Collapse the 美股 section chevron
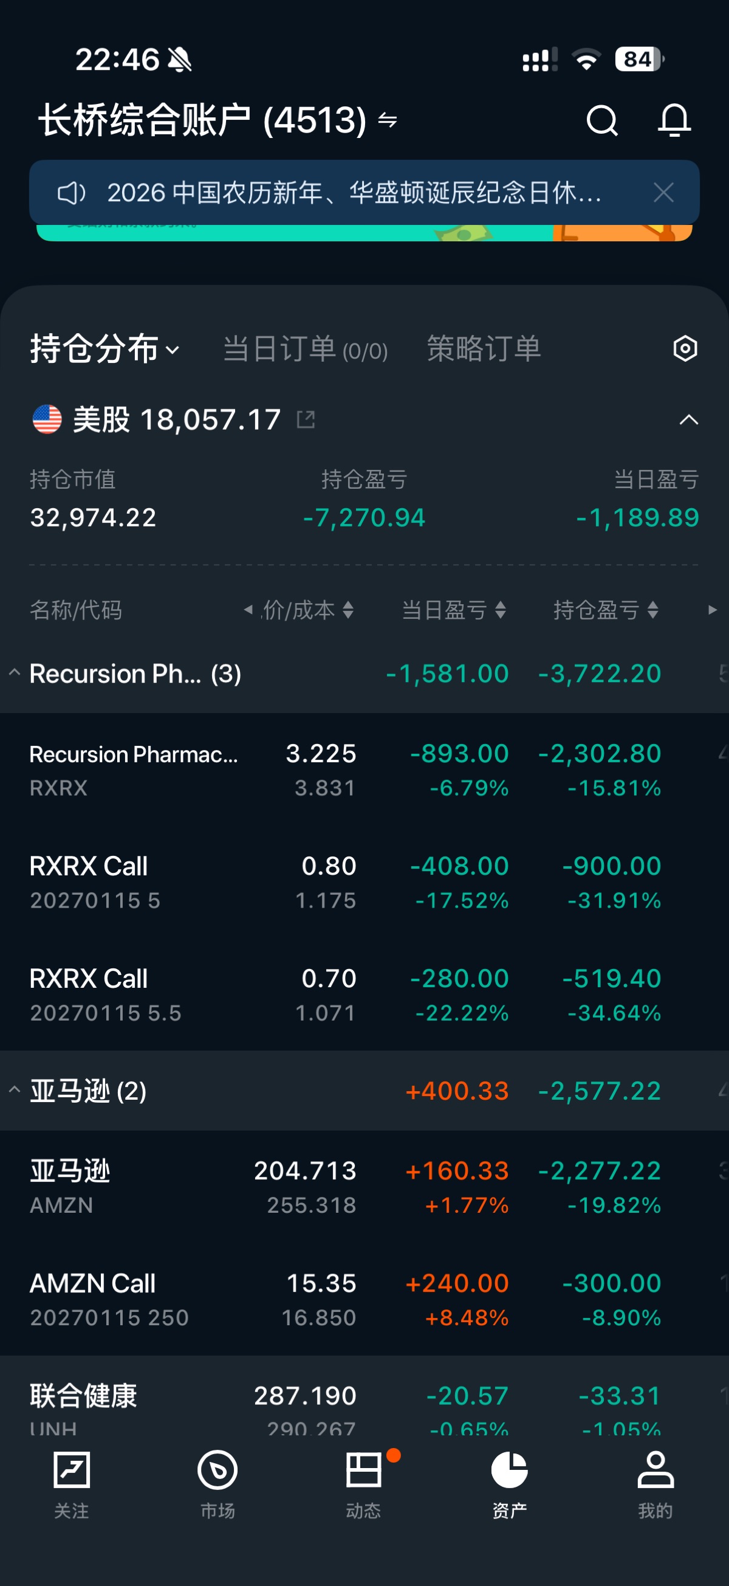729x1586 pixels. click(x=688, y=420)
